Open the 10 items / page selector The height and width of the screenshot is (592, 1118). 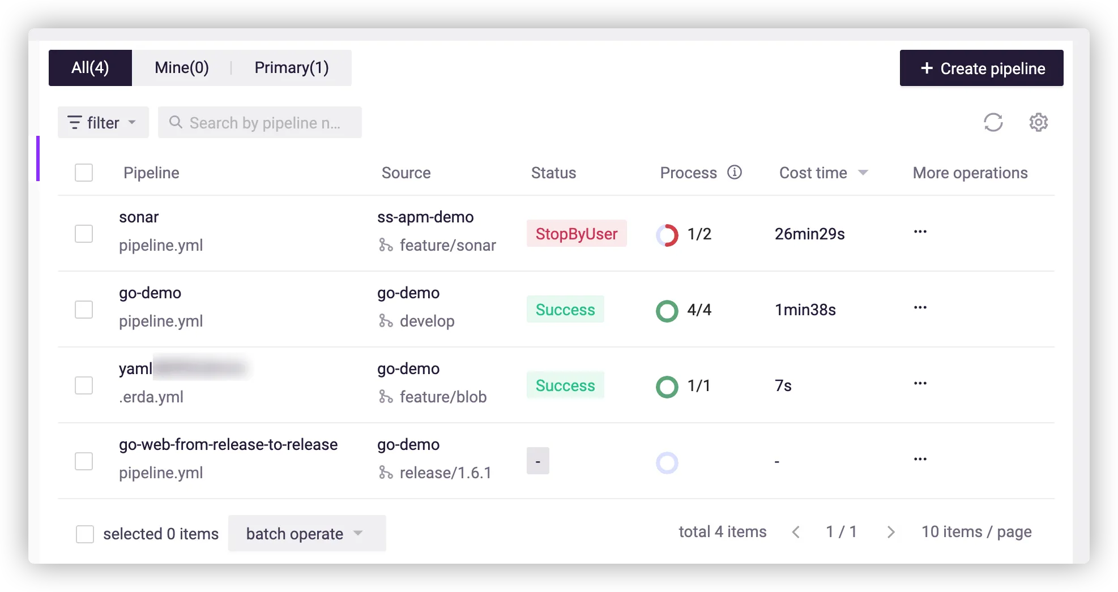pyautogui.click(x=976, y=532)
